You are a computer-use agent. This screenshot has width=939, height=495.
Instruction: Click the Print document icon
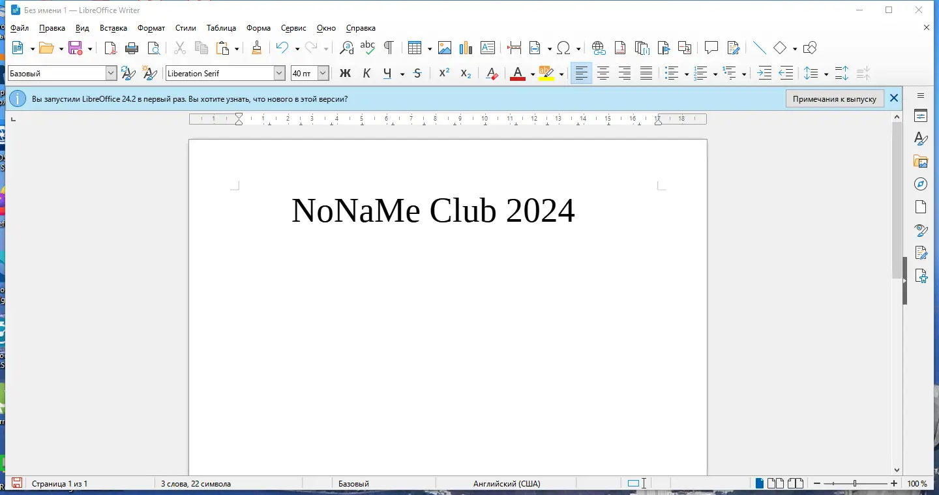point(132,48)
